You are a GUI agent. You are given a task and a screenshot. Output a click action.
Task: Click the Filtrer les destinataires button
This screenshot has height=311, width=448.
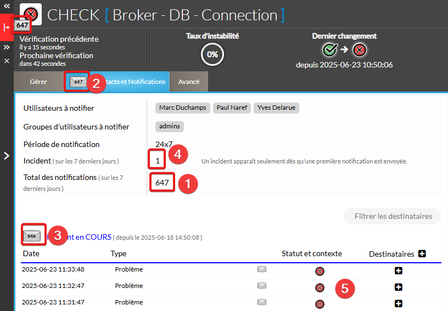tap(392, 216)
